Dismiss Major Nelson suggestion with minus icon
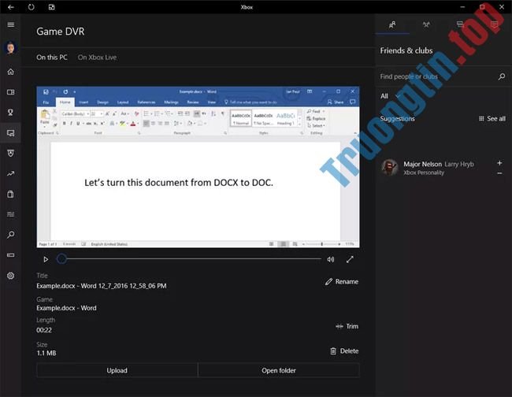 (x=499, y=173)
